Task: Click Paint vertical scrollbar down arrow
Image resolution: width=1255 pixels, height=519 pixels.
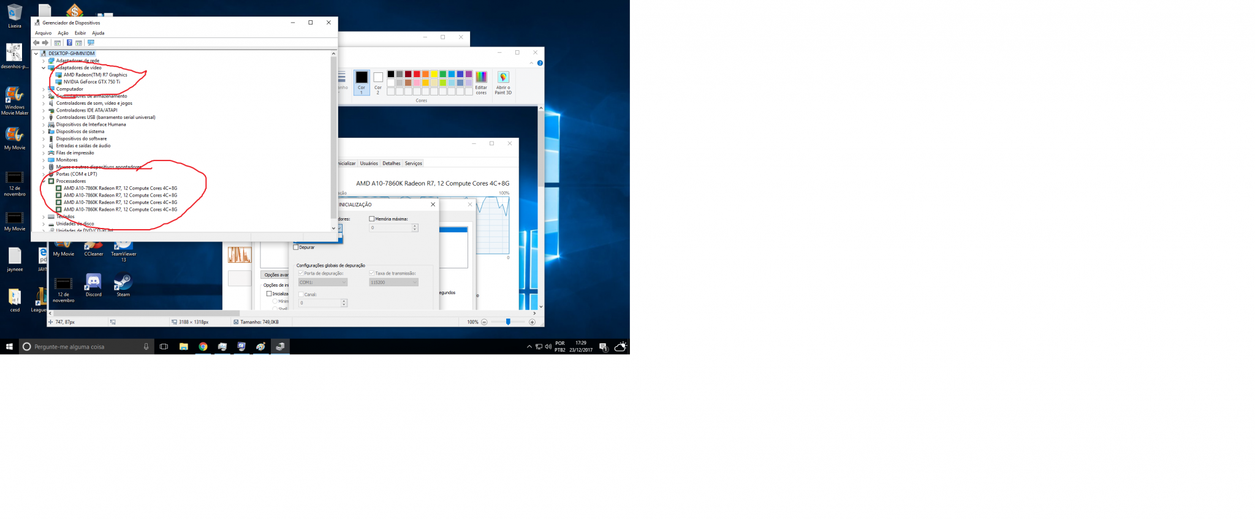Action: coord(540,306)
